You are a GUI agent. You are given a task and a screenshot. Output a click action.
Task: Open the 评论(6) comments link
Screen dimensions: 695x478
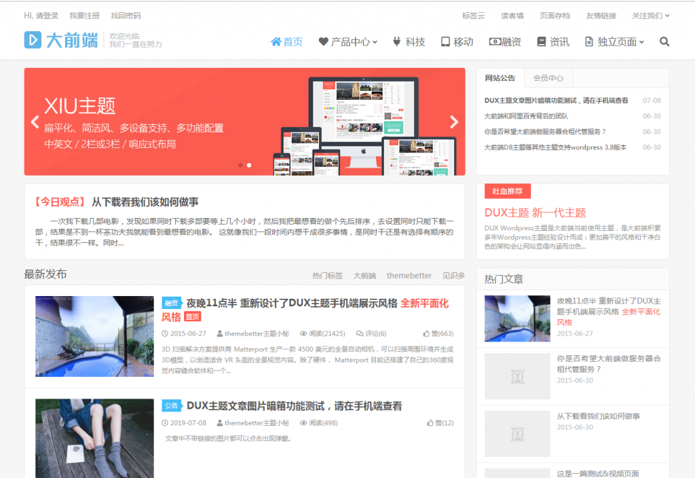371,333
